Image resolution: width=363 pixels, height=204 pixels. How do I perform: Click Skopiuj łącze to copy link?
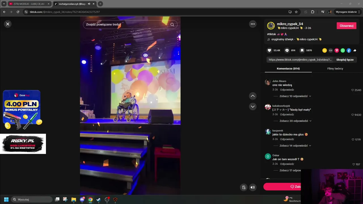coord(345,60)
